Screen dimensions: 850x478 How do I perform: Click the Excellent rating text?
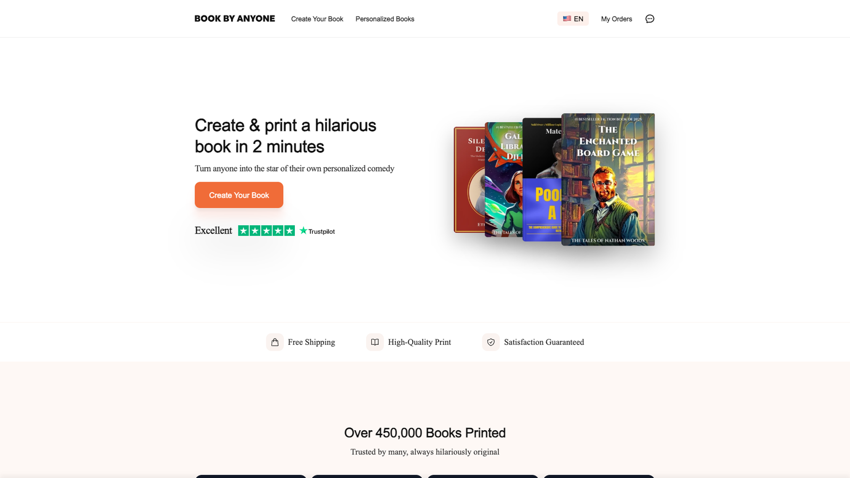214,231
